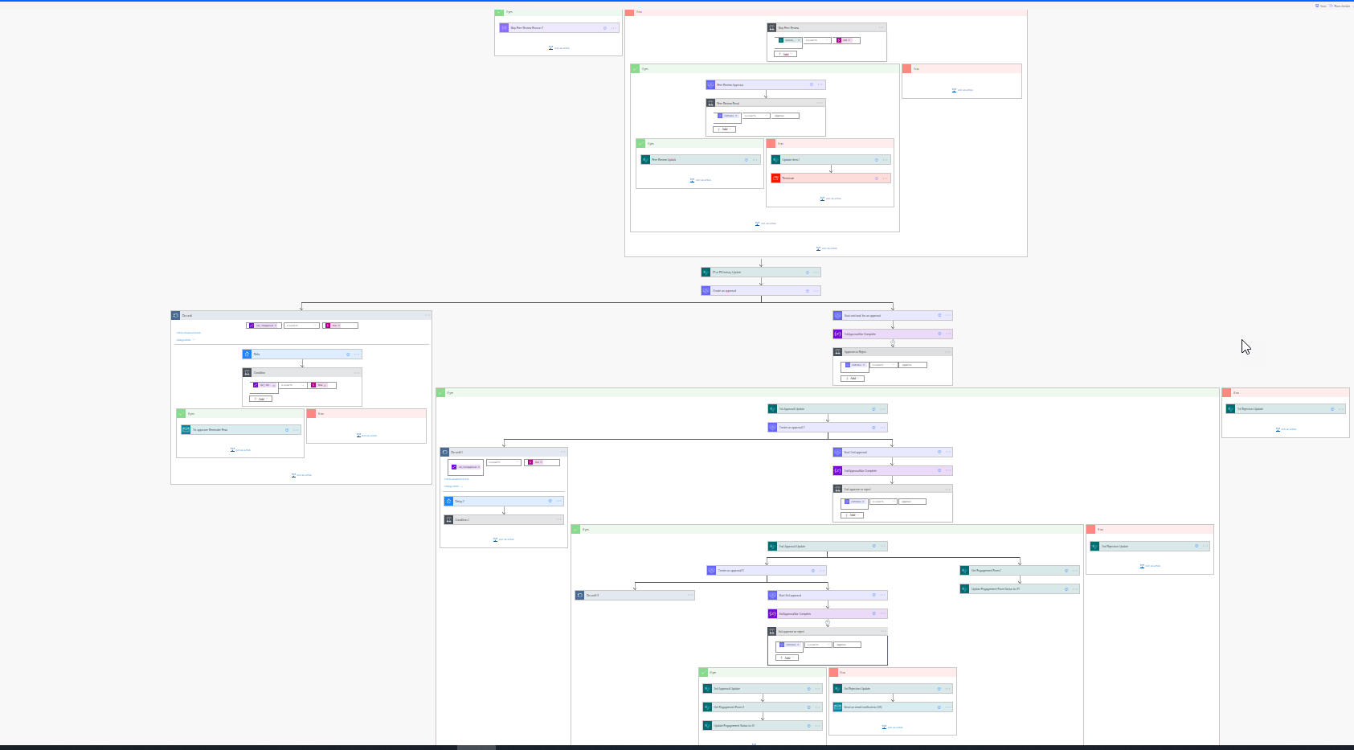The image size is (1354, 750).
Task: Click the SharePoint icon on Peer Review Update
Action: tap(645, 159)
